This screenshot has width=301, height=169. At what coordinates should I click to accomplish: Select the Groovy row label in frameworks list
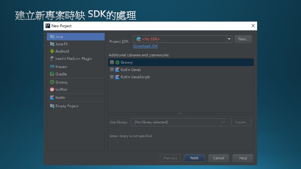tap(127, 62)
